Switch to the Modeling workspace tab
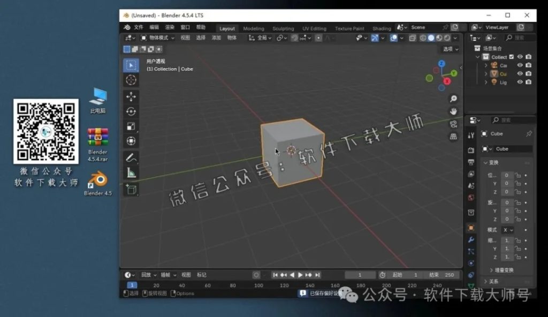 253,28
